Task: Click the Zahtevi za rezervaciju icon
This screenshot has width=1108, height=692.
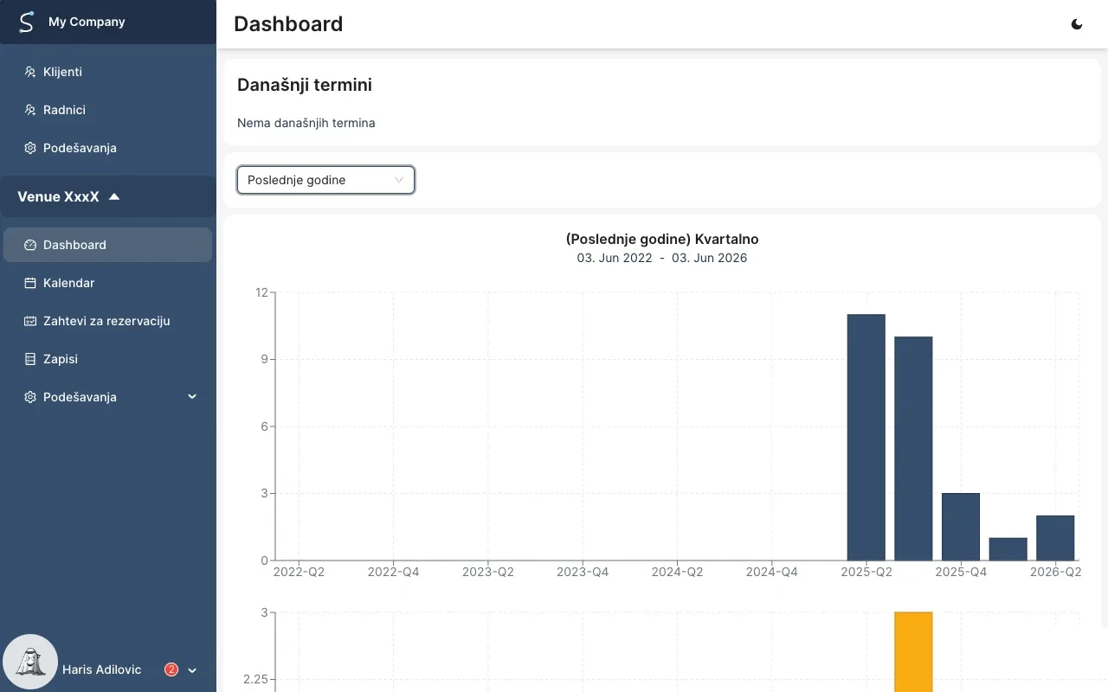Action: tap(30, 321)
